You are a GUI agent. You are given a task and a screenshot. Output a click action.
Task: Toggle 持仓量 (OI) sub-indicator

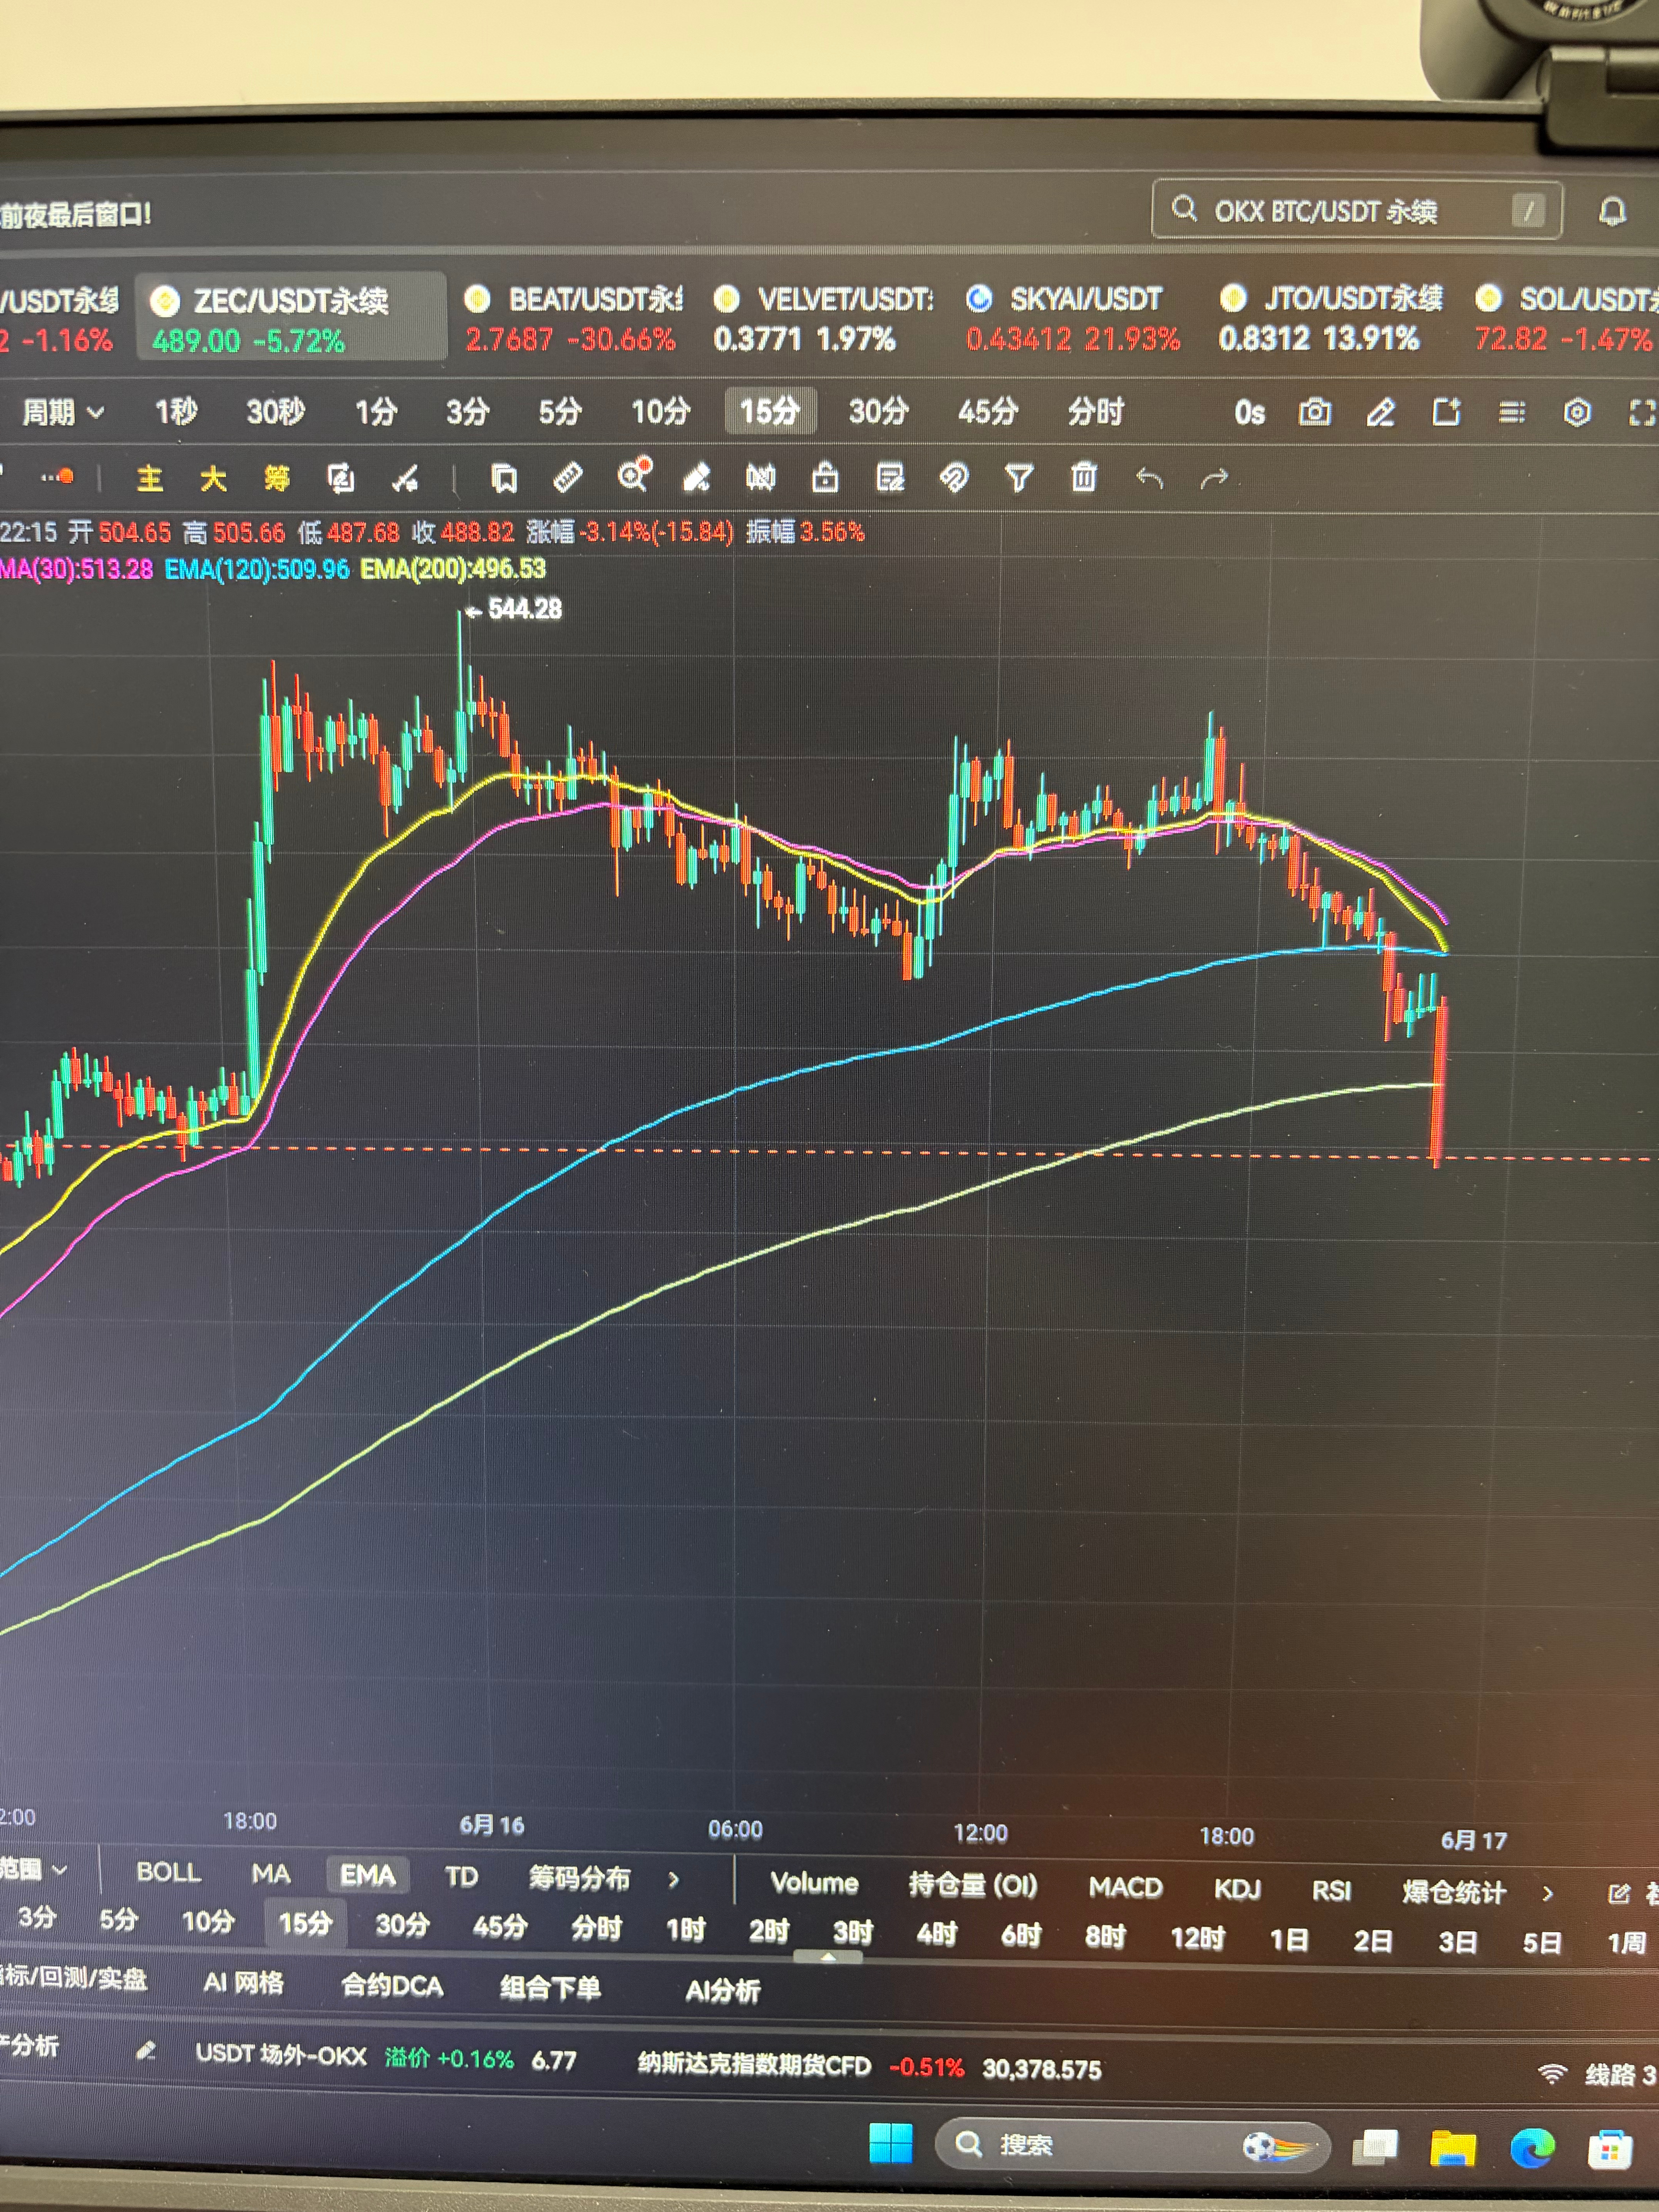pos(973,1886)
